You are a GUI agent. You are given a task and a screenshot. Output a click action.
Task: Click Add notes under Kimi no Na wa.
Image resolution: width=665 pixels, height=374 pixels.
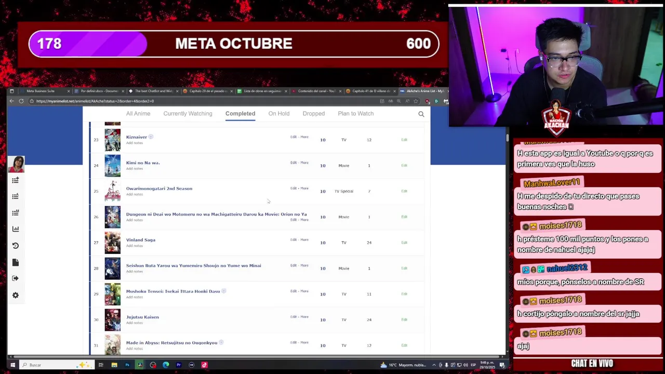[135, 169]
